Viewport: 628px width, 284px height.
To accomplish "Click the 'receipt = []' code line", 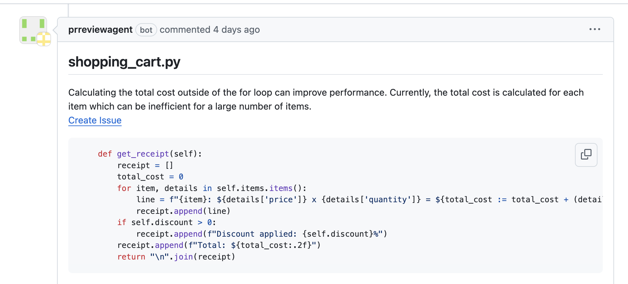I will tap(145, 165).
